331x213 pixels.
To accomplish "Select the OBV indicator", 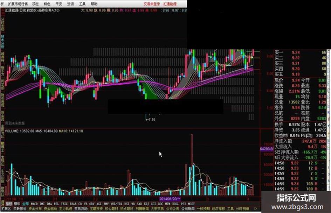I will coord(92,204).
